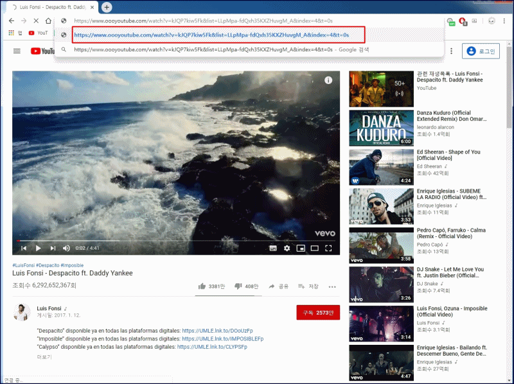Open Chrome's three-dot menu

pyautogui.click(x=504, y=21)
